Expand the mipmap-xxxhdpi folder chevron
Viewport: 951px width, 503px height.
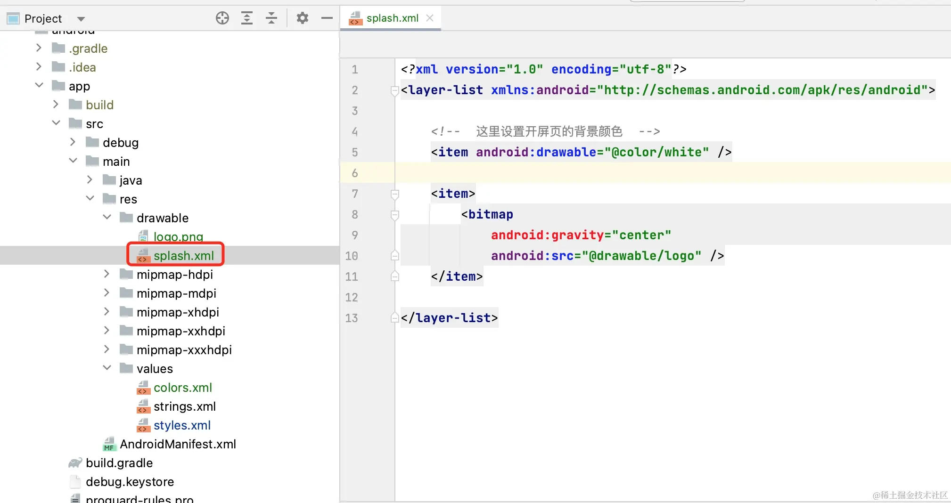click(107, 349)
